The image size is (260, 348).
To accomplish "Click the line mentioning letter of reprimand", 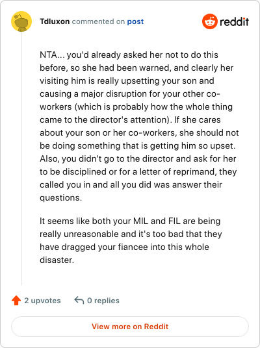I will [x=138, y=172].
